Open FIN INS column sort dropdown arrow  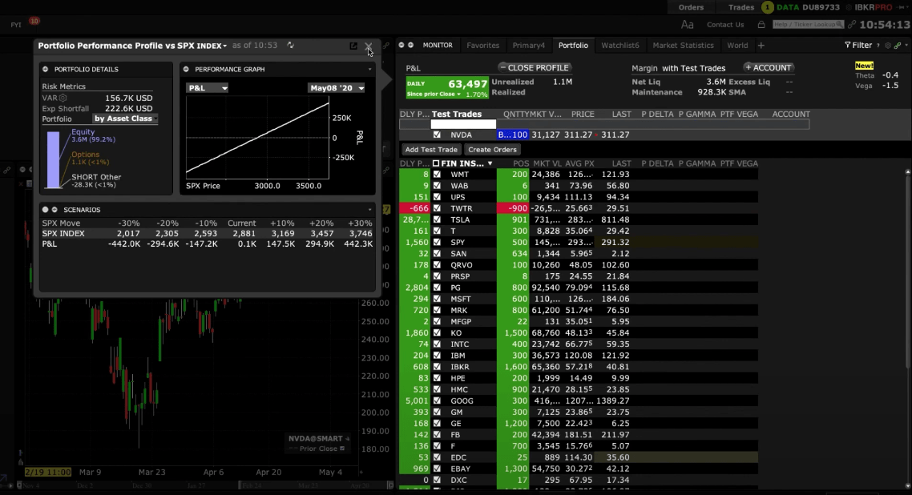click(490, 164)
